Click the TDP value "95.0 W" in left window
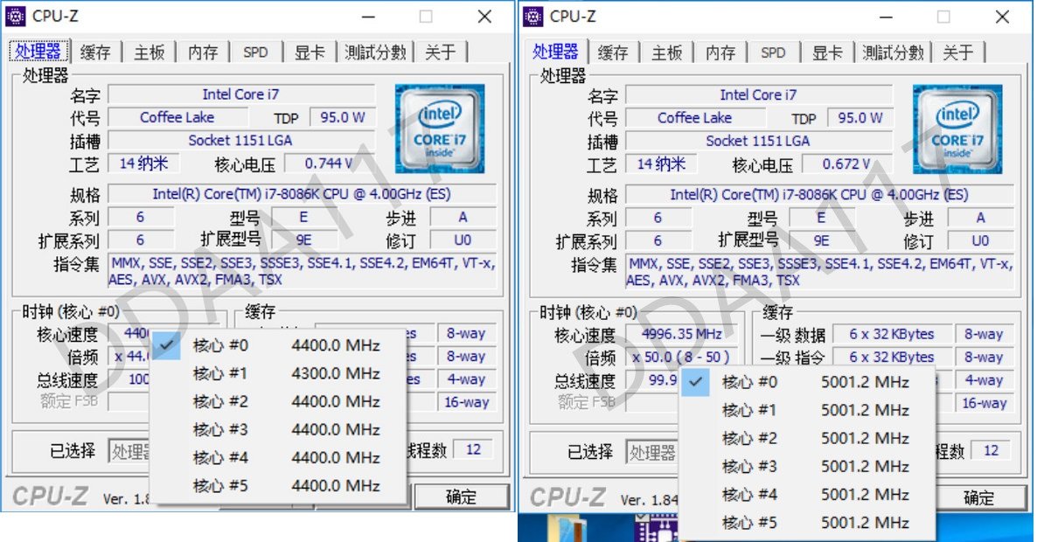Image resolution: width=1037 pixels, height=542 pixels. [x=343, y=118]
